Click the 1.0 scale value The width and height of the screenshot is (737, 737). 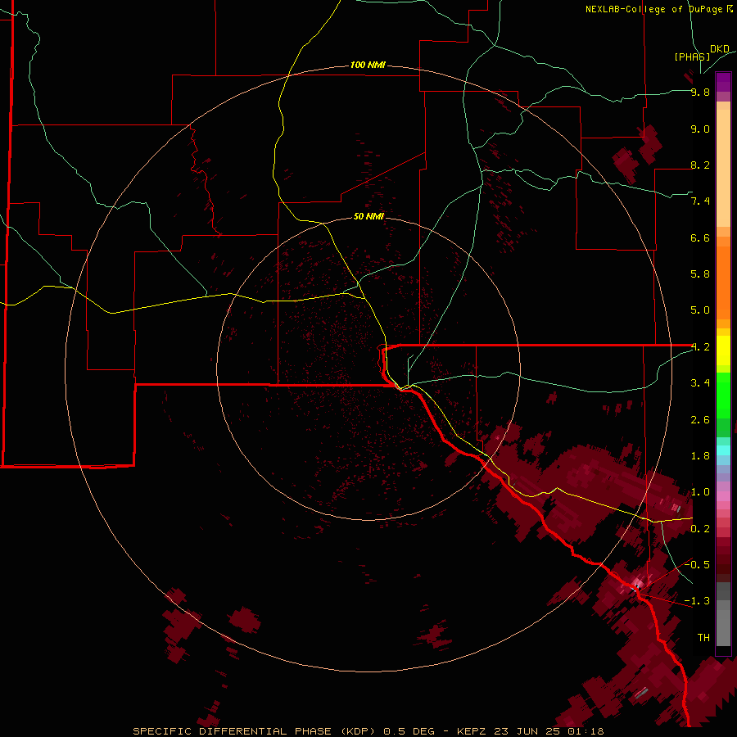[700, 492]
